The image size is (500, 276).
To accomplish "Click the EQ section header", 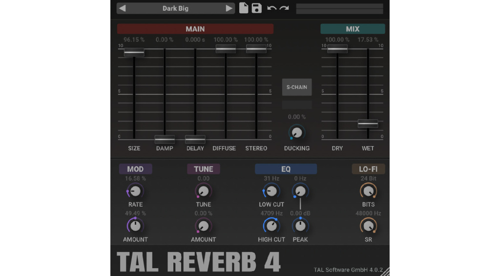I will point(286,169).
